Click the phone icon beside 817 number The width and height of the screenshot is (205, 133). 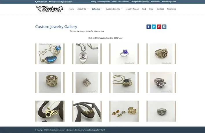36,2
